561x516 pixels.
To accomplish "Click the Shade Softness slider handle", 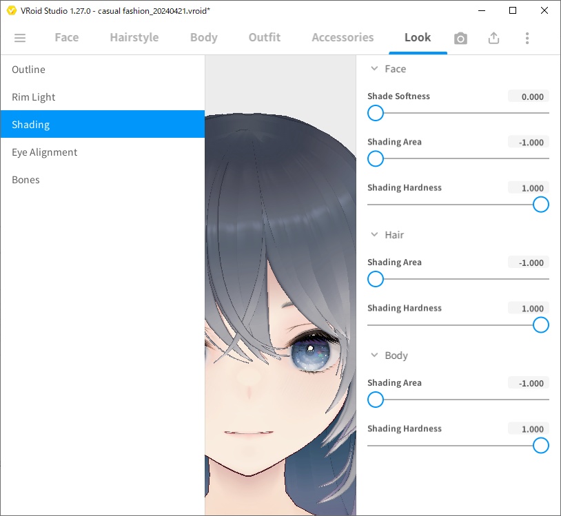I will point(375,113).
